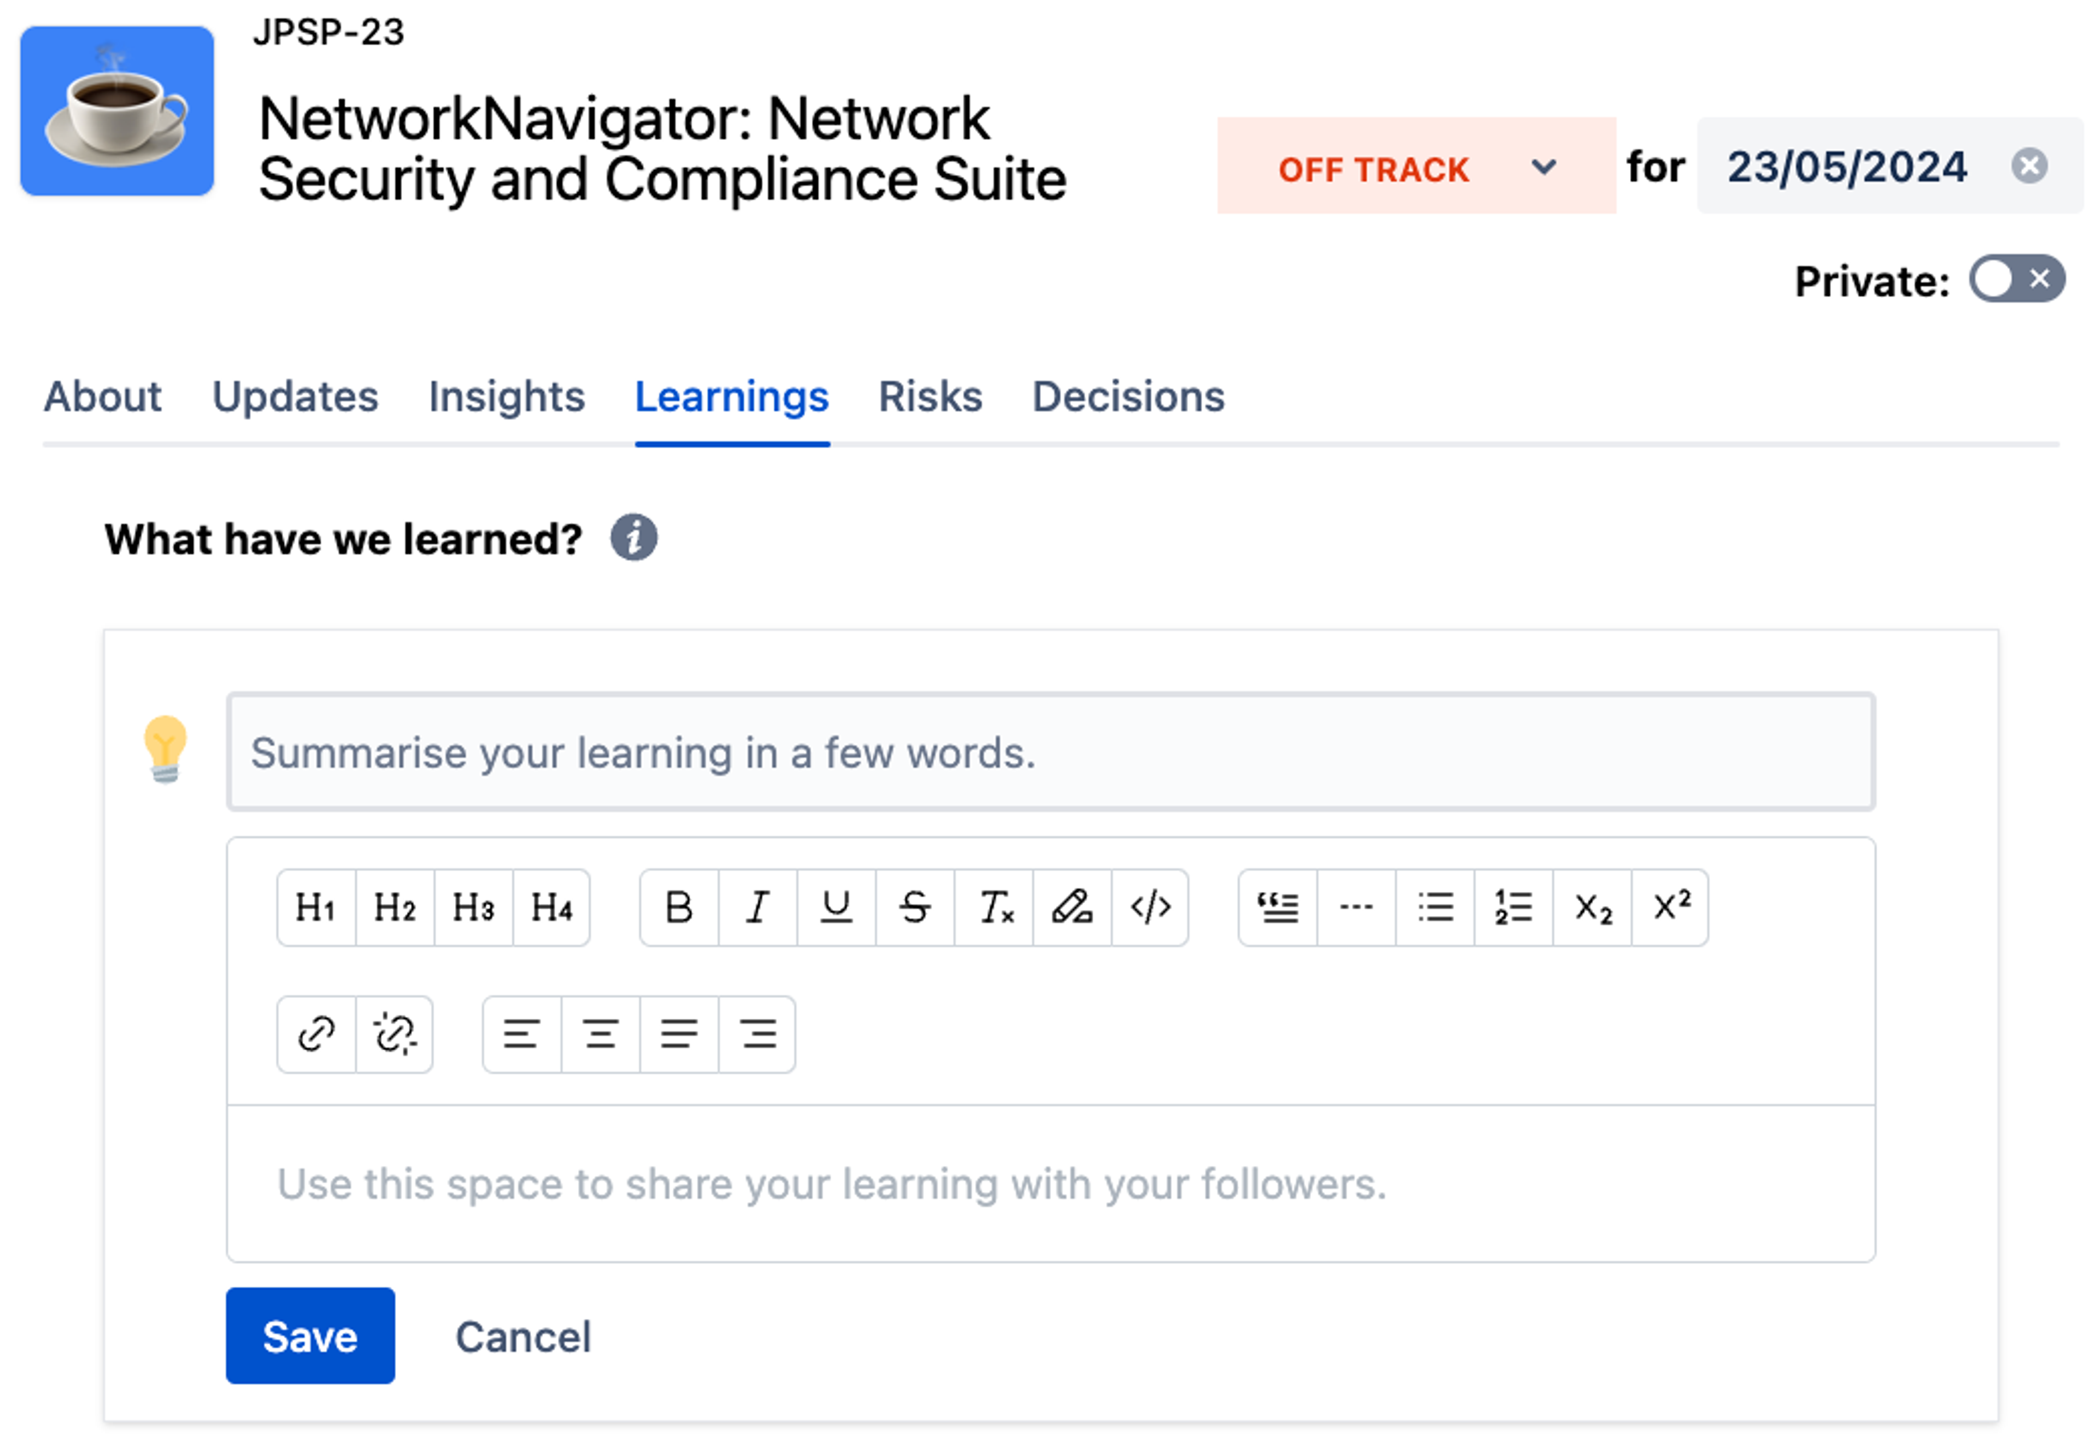Switch to the Risks tab
The image size is (2092, 1444).
[929, 397]
